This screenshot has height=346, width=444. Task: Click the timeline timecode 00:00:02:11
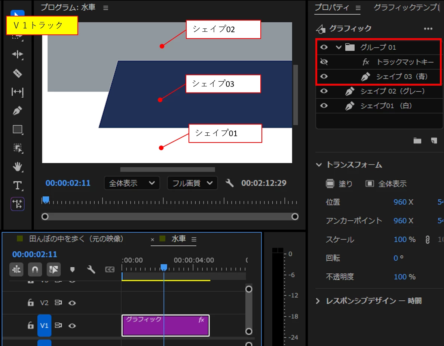34,254
